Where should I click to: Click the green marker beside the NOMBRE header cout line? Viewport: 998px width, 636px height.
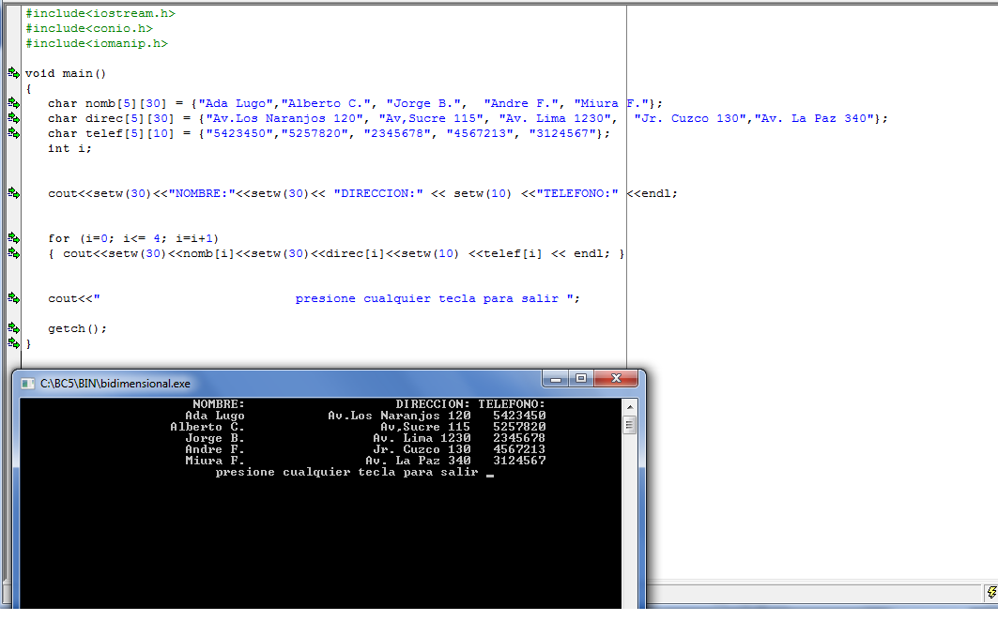[11, 193]
